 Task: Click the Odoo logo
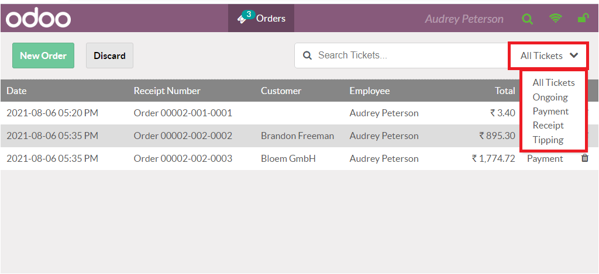tap(39, 18)
